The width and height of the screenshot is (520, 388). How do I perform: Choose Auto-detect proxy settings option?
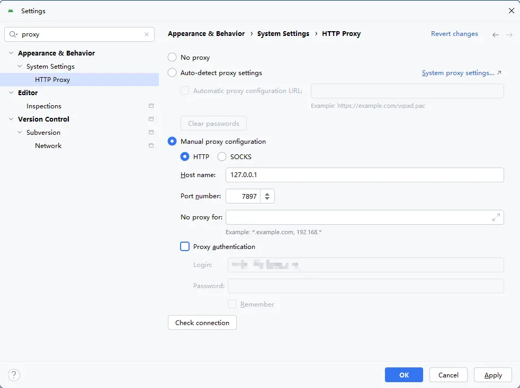click(x=172, y=73)
